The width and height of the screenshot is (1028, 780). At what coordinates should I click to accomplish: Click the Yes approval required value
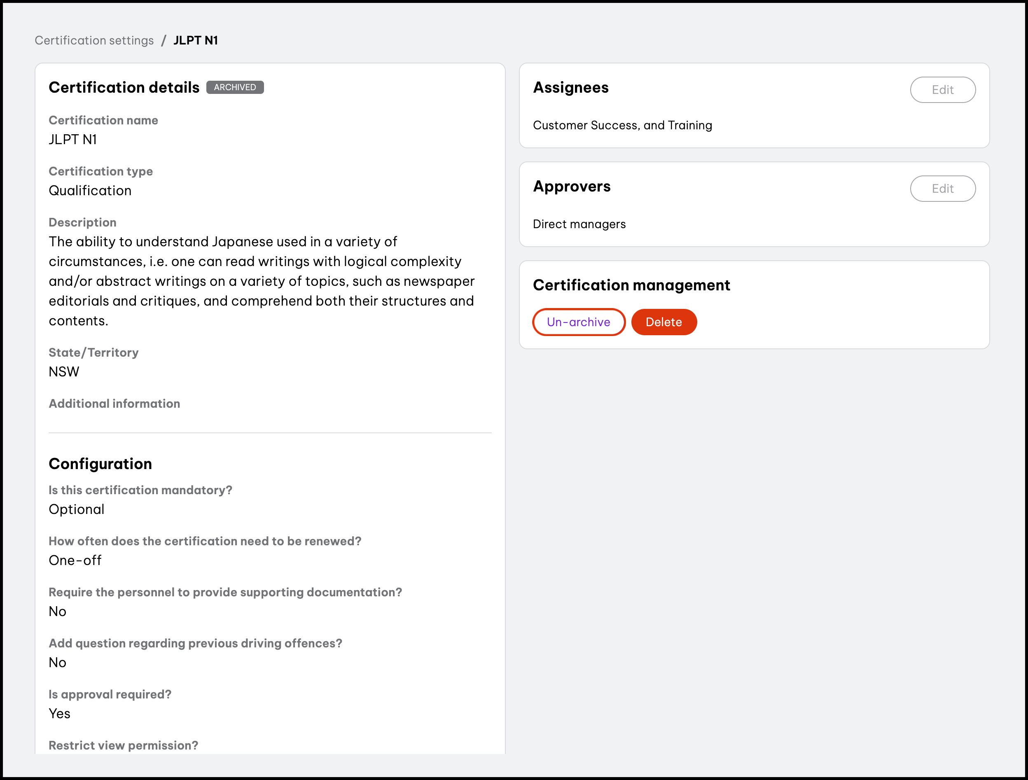tap(59, 714)
